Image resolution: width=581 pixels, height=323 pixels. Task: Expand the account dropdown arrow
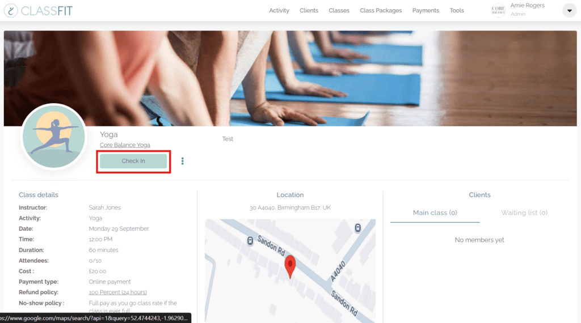569,11
